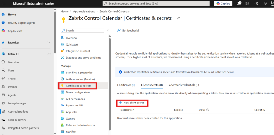Click the blue info icon in banner
This screenshot has width=274, height=135.
120,72
